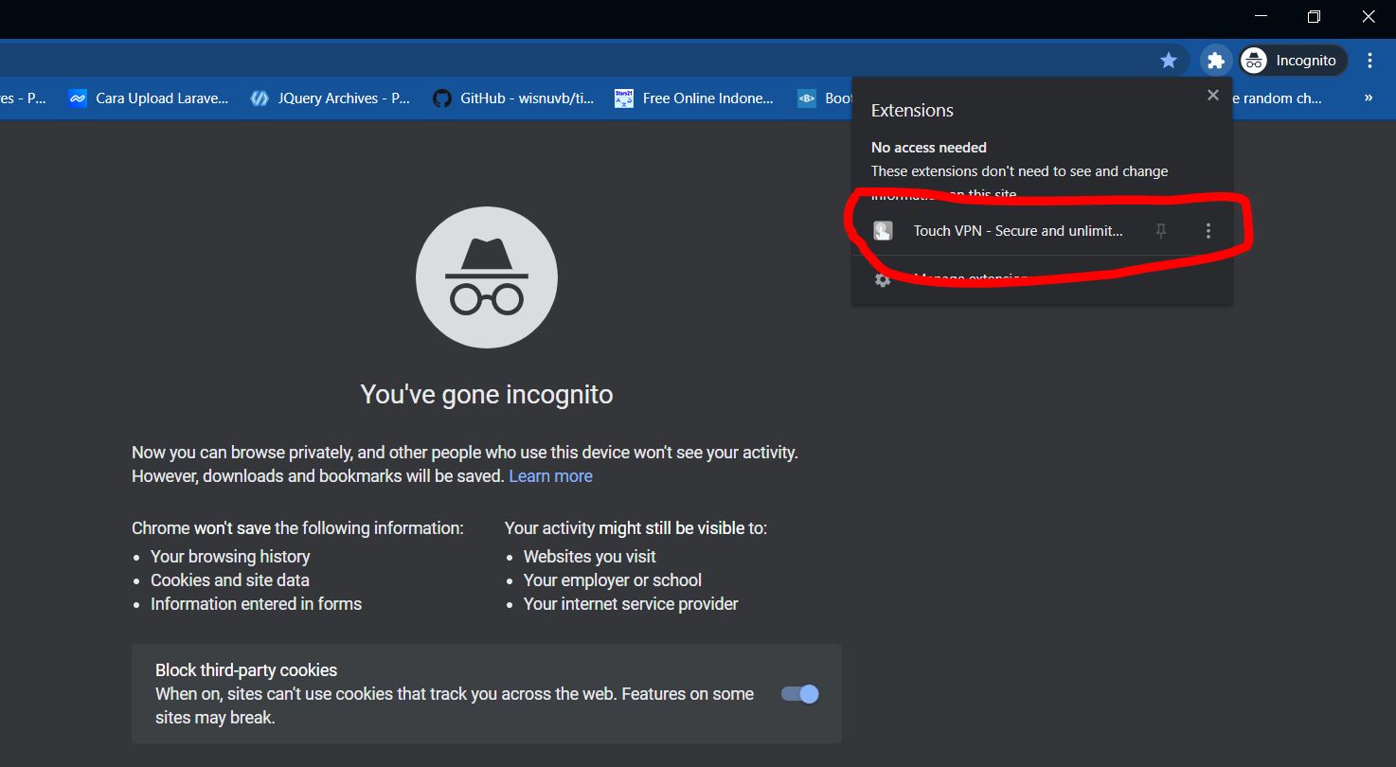Click the Touch VPN extension icon
Screen dimensions: 1396x767
[883, 230]
